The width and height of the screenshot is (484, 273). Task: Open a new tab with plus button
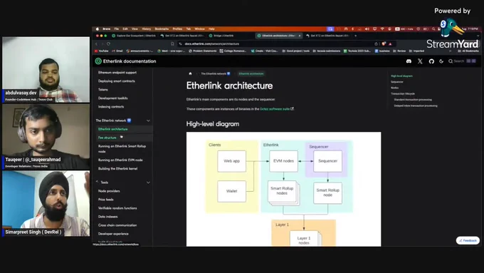pyautogui.click(x=356, y=36)
